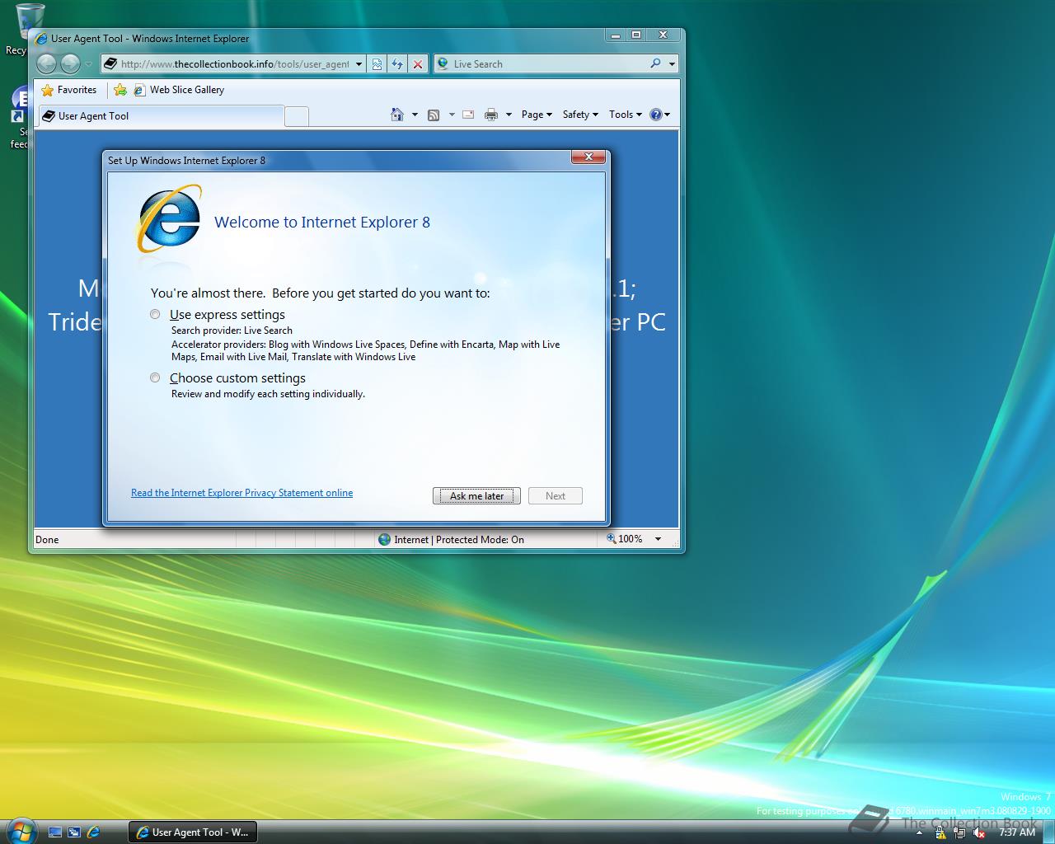Click the Forward navigation arrow

pos(70,63)
